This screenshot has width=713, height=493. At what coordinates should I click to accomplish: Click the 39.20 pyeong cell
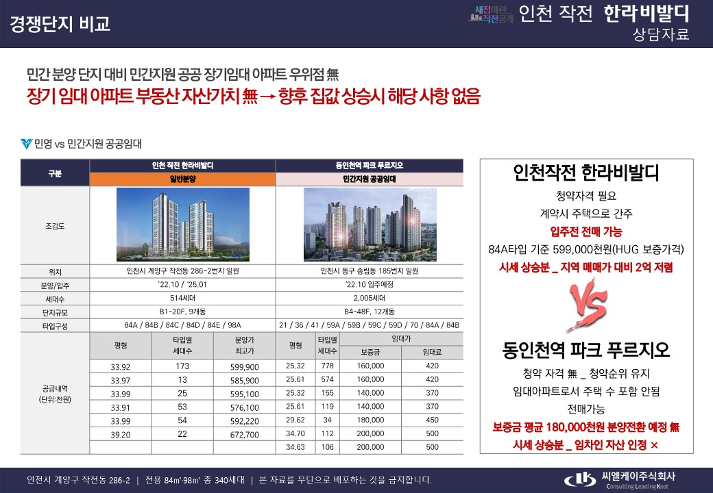point(121,435)
